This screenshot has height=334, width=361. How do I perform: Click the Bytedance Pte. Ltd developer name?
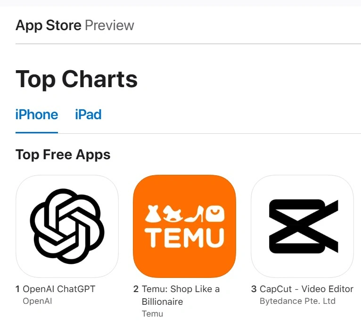[x=297, y=301]
